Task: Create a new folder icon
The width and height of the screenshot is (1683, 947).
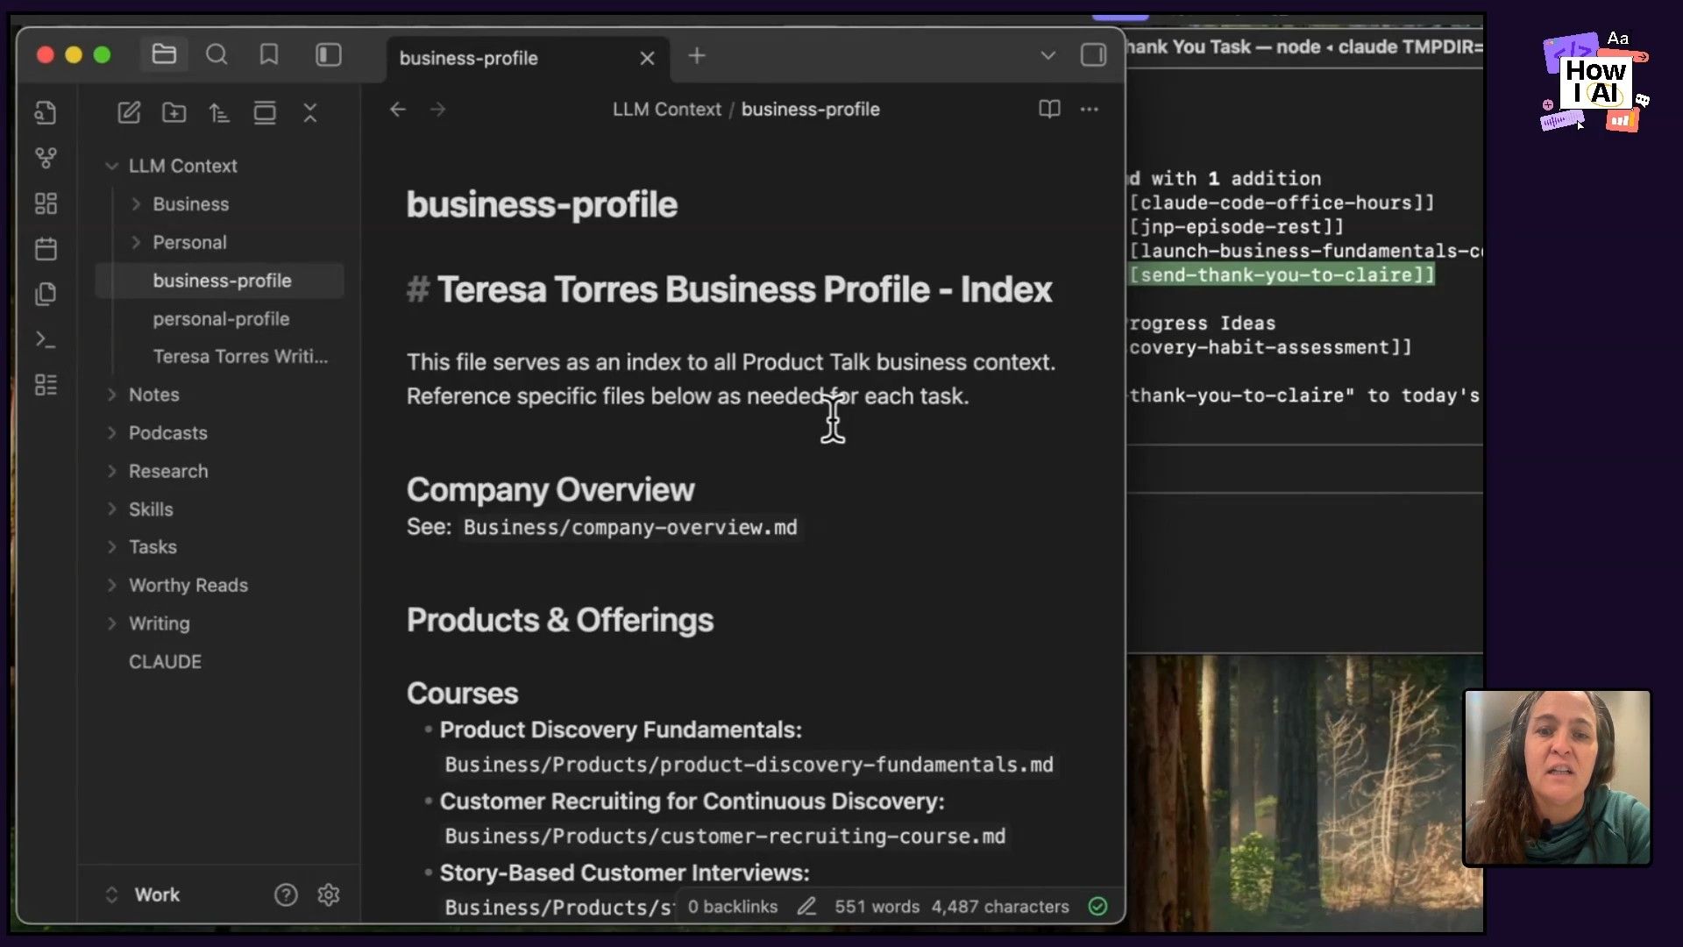Action: tap(174, 112)
